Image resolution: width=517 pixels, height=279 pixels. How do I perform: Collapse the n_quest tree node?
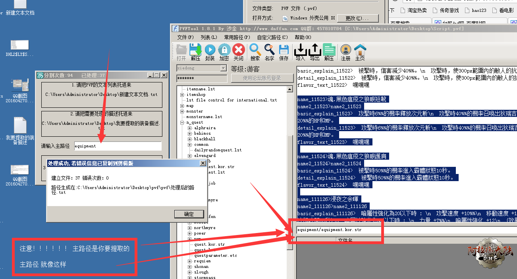click(182, 122)
